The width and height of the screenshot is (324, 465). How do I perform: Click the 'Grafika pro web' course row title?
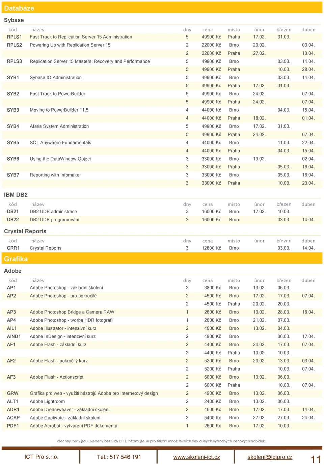[94, 393]
